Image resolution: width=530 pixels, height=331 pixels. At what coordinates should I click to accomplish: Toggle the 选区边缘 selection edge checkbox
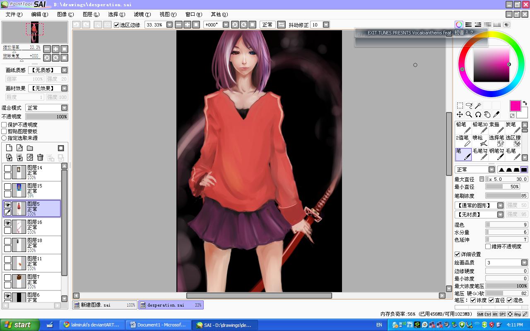[117, 25]
